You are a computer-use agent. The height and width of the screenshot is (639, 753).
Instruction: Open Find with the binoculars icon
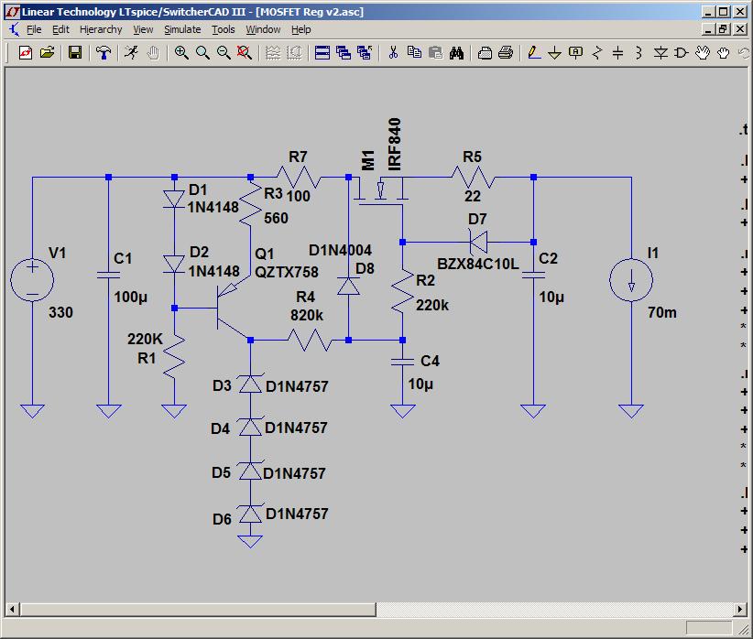(x=457, y=52)
